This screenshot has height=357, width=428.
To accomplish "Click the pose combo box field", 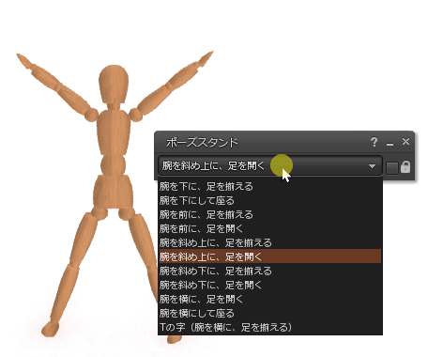I will click(270, 165).
